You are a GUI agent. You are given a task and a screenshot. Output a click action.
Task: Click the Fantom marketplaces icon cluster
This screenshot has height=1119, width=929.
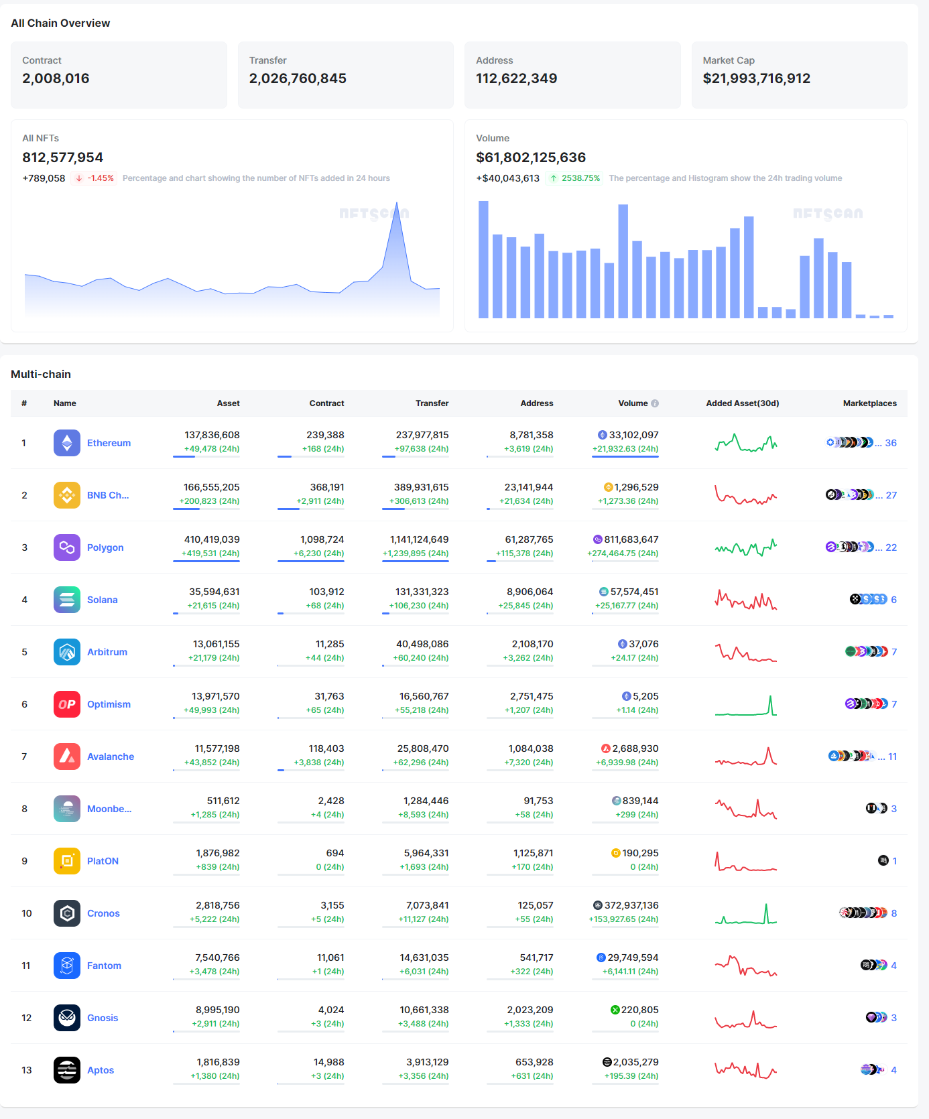(874, 965)
